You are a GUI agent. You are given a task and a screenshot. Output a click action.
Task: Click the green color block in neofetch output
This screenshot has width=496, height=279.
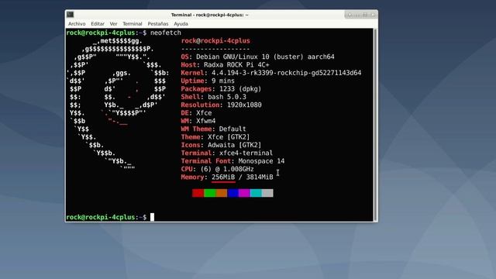click(210, 193)
